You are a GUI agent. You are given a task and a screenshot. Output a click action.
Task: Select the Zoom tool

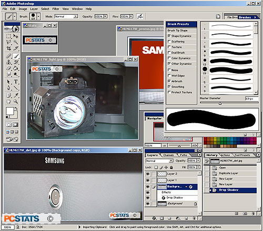[16, 102]
